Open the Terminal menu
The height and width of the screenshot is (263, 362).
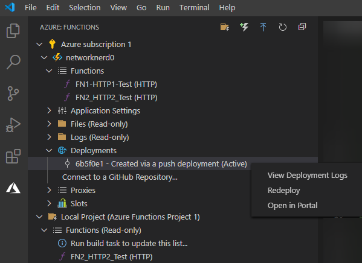(195, 8)
